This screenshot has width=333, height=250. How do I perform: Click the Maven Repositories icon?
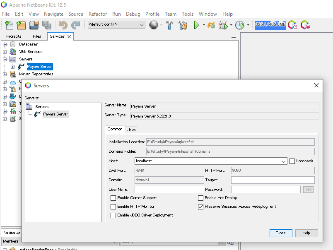[x=13, y=74]
